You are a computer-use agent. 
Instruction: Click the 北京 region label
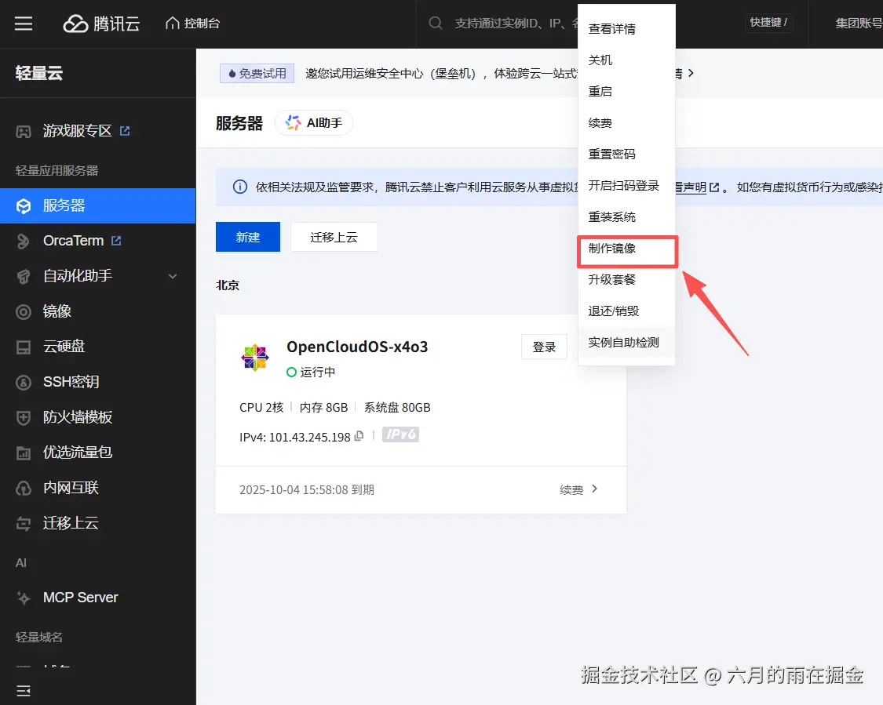tap(228, 285)
